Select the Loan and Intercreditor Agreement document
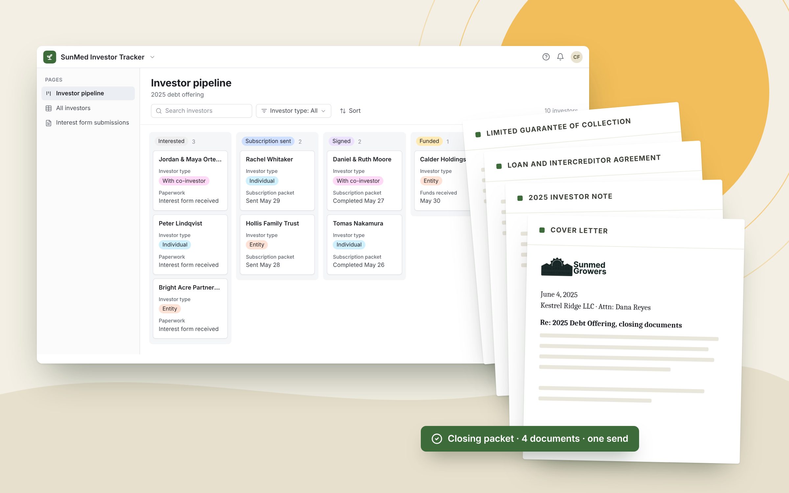 tap(584, 161)
